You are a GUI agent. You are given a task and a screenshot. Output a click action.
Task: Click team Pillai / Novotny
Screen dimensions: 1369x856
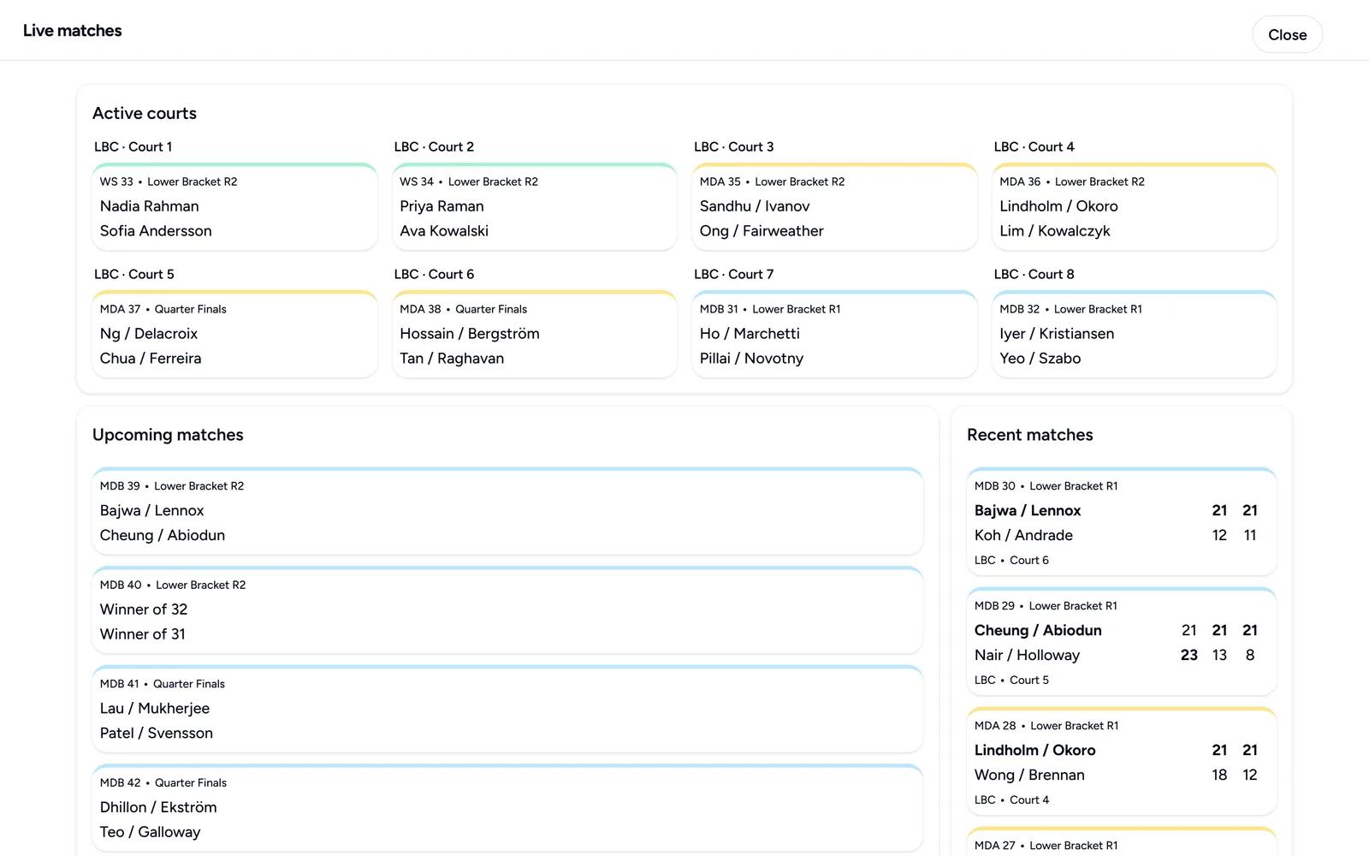(751, 359)
